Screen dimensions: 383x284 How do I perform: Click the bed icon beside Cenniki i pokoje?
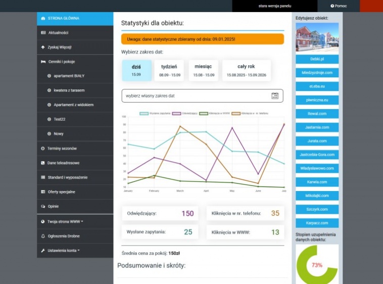coord(43,62)
